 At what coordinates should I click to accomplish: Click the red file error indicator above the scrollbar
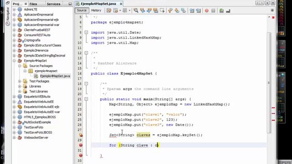coord(273,17)
